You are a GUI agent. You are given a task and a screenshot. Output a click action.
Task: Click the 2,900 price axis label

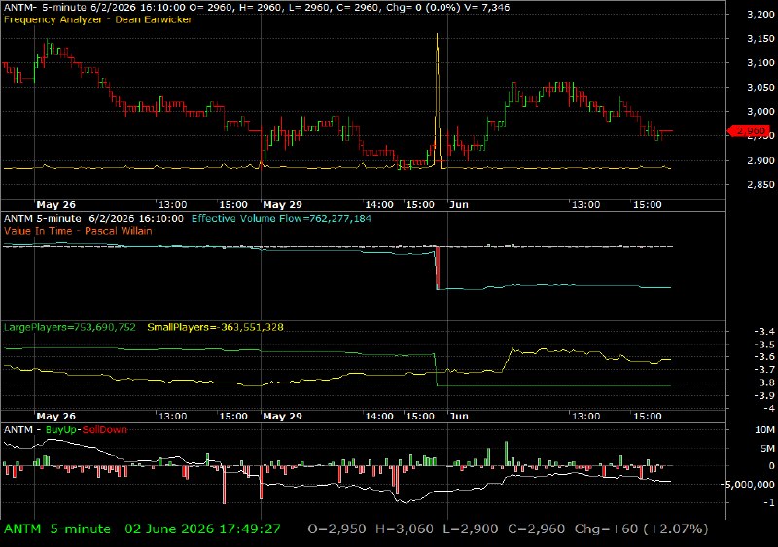coord(760,160)
